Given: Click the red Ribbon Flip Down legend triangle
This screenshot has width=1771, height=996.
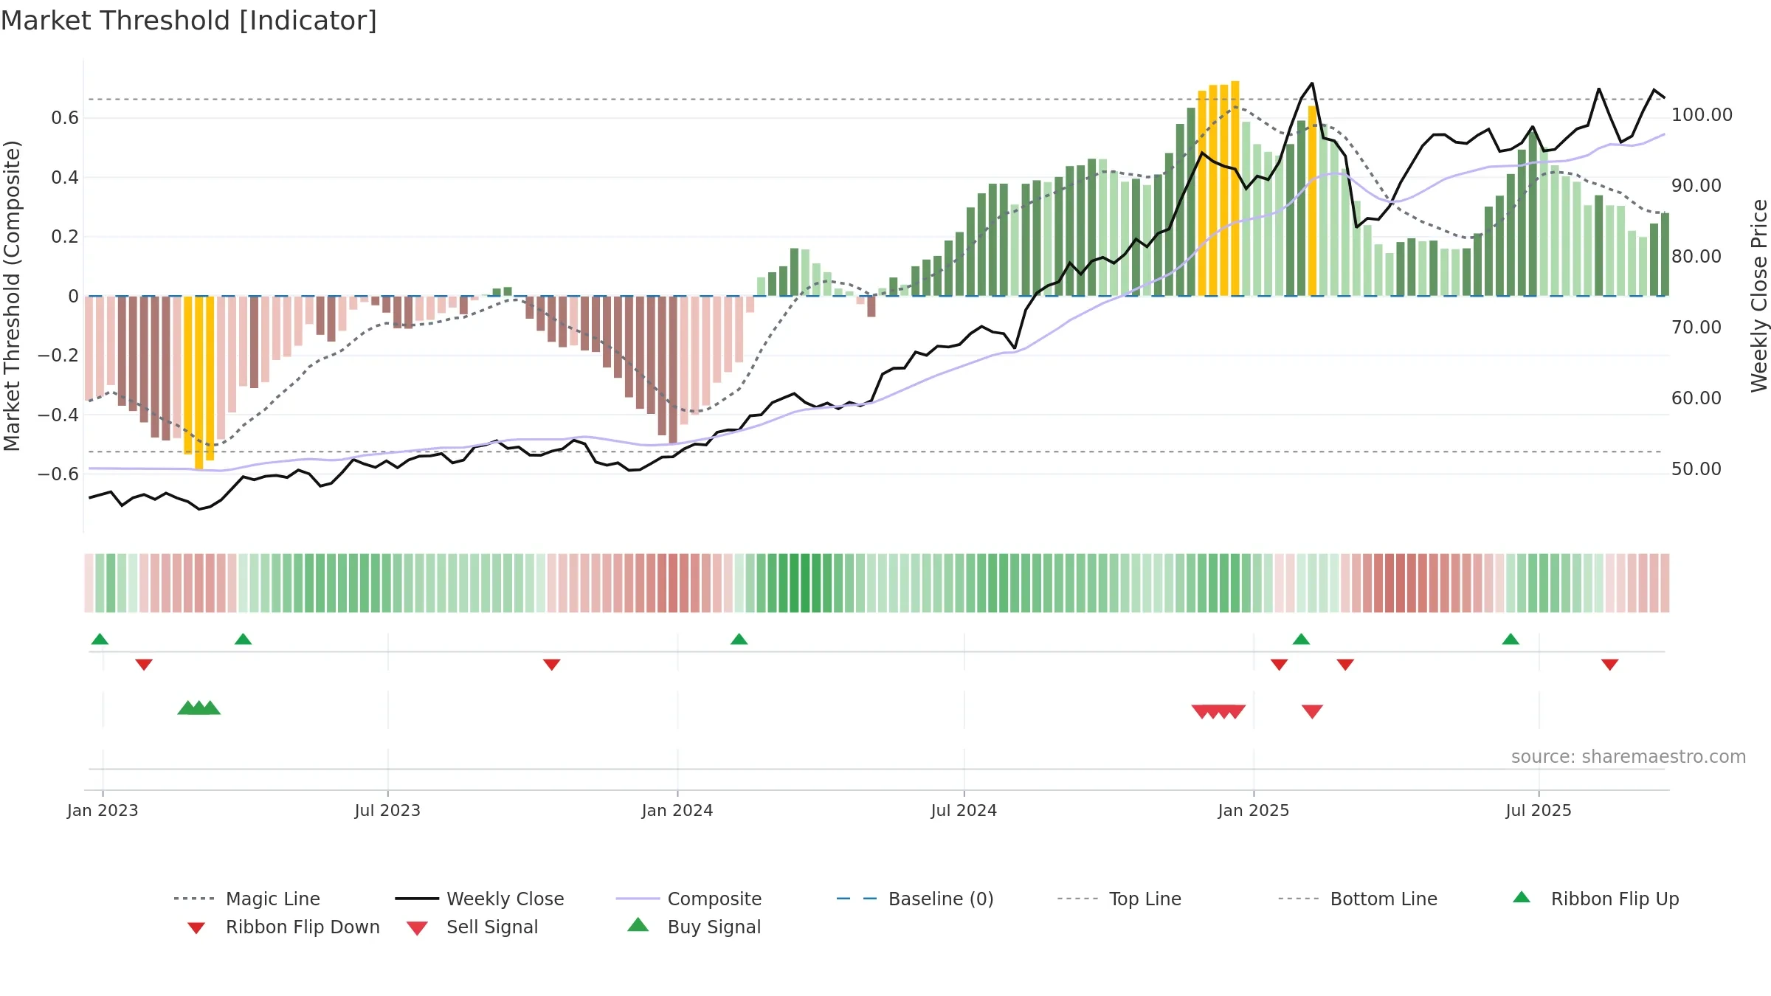Looking at the screenshot, I should click(x=196, y=928).
